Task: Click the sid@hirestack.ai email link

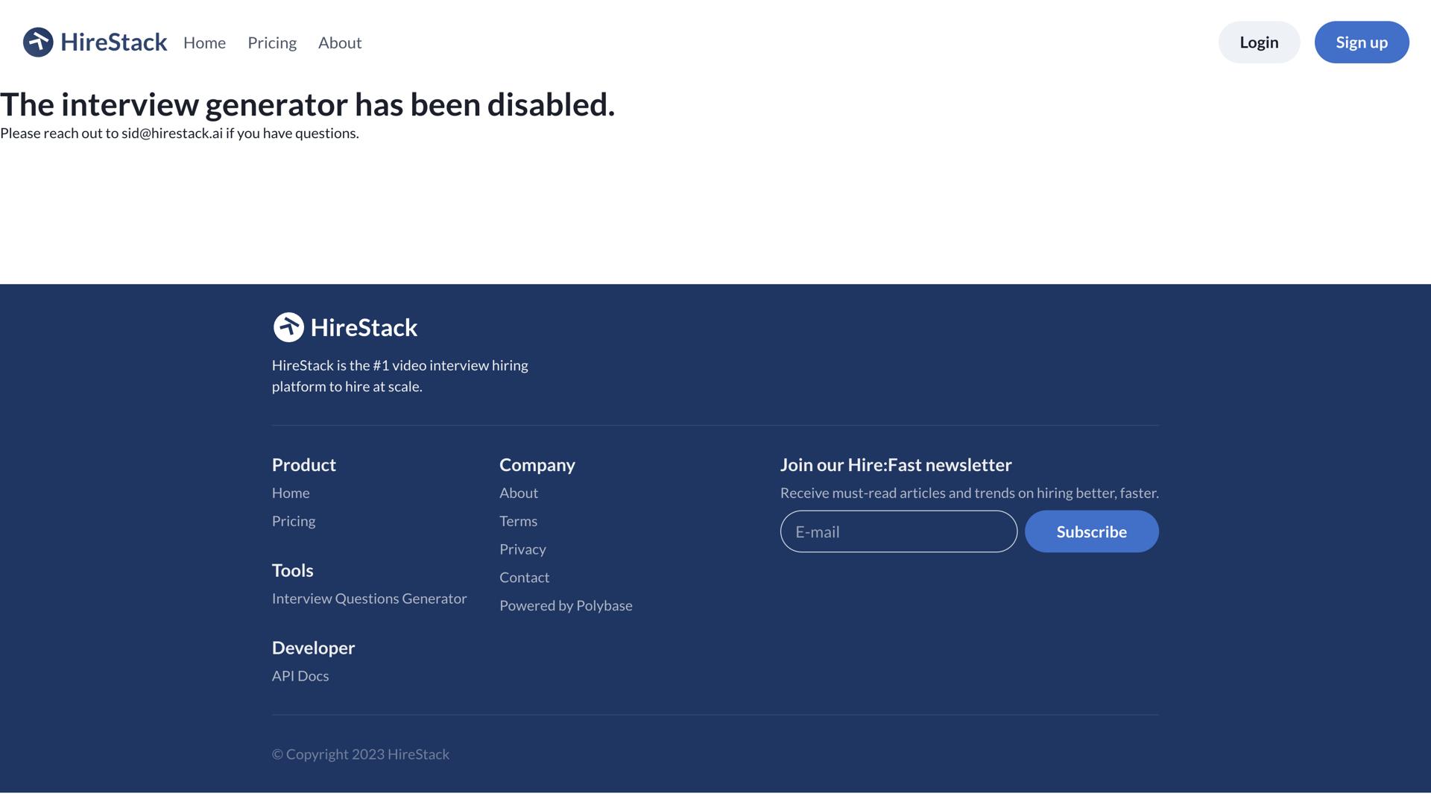Action: pos(171,133)
